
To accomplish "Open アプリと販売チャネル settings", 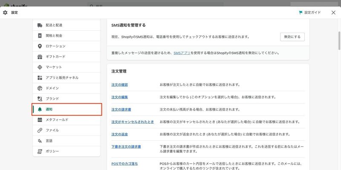I will click(x=66, y=78).
